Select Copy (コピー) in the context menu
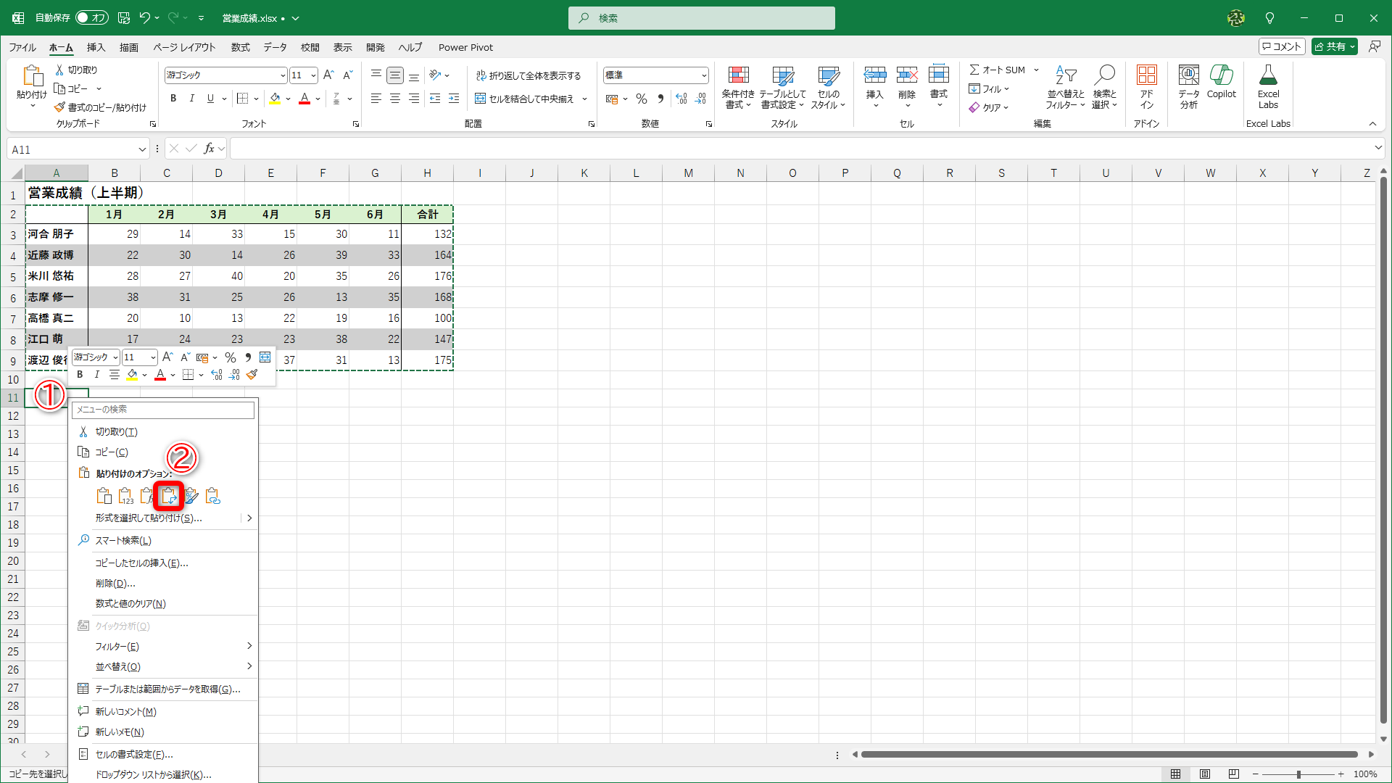Screen dimensions: 1392x783 click(112, 452)
